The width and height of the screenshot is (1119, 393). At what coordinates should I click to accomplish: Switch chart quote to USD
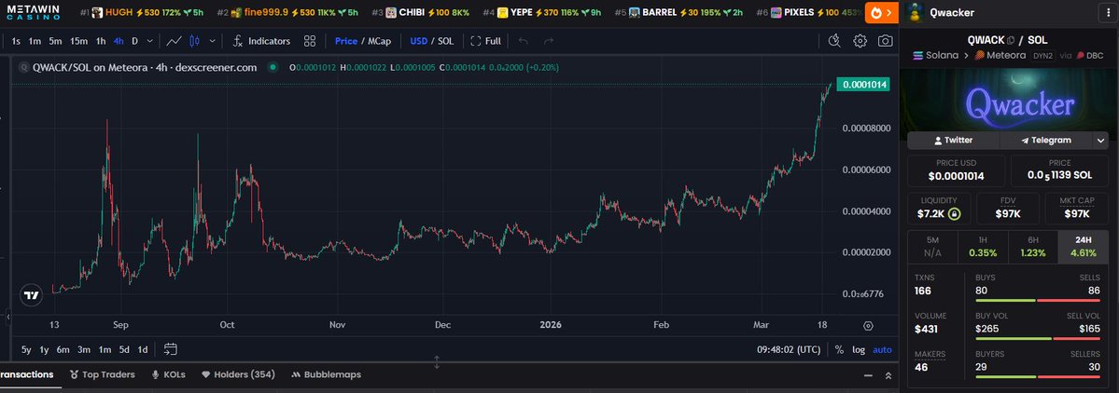pyautogui.click(x=418, y=41)
